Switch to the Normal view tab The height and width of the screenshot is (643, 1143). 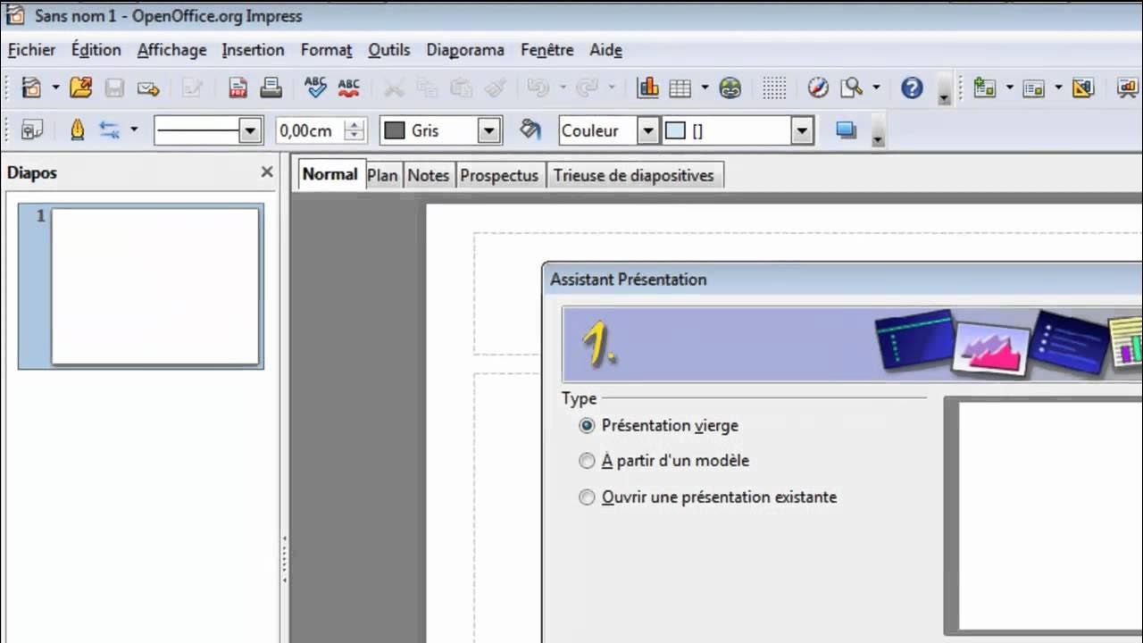click(x=330, y=174)
